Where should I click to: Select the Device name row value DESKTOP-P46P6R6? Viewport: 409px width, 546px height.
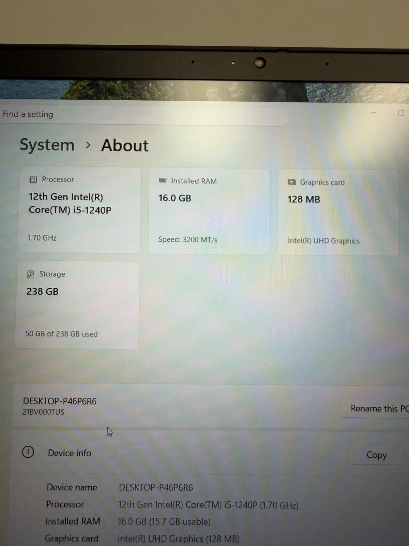click(x=156, y=487)
